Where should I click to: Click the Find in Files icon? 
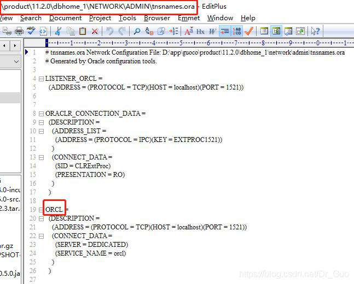[x=161, y=31]
